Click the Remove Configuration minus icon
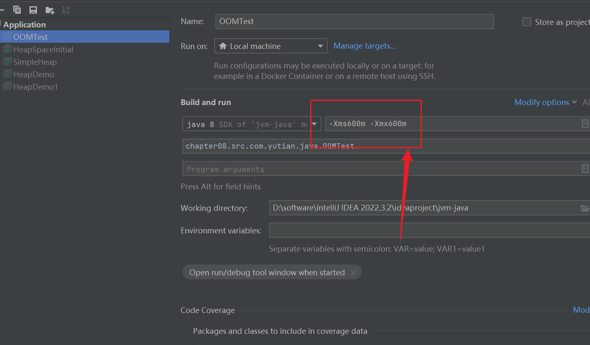The width and height of the screenshot is (590, 345). (2, 10)
